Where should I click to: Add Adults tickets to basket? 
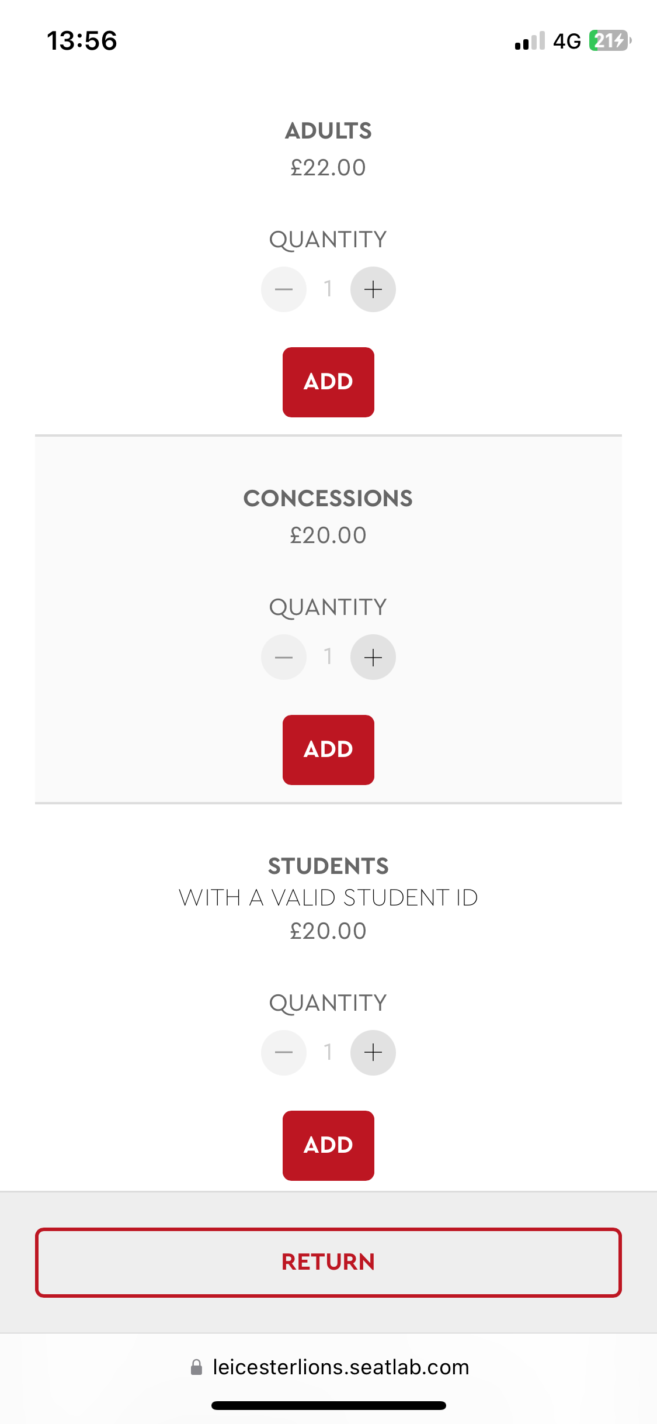[x=328, y=382]
